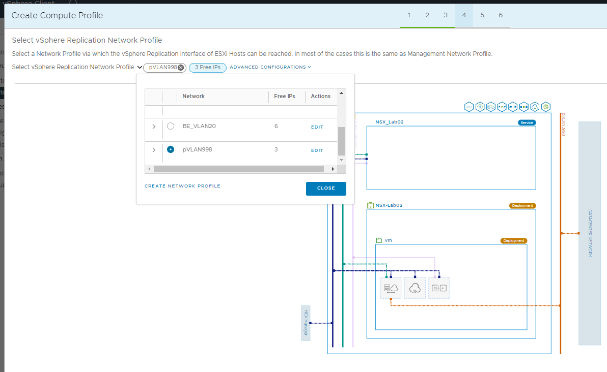The height and width of the screenshot is (372, 607).
Task: Click the WAN Optimization cloud appliance icon
Action: tap(415, 288)
